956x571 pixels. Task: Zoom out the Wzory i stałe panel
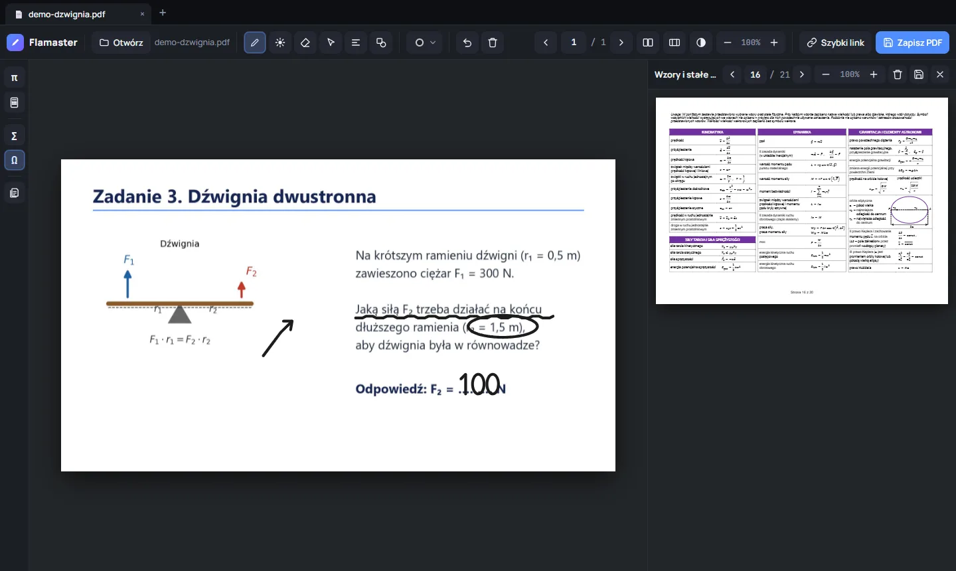(826, 74)
